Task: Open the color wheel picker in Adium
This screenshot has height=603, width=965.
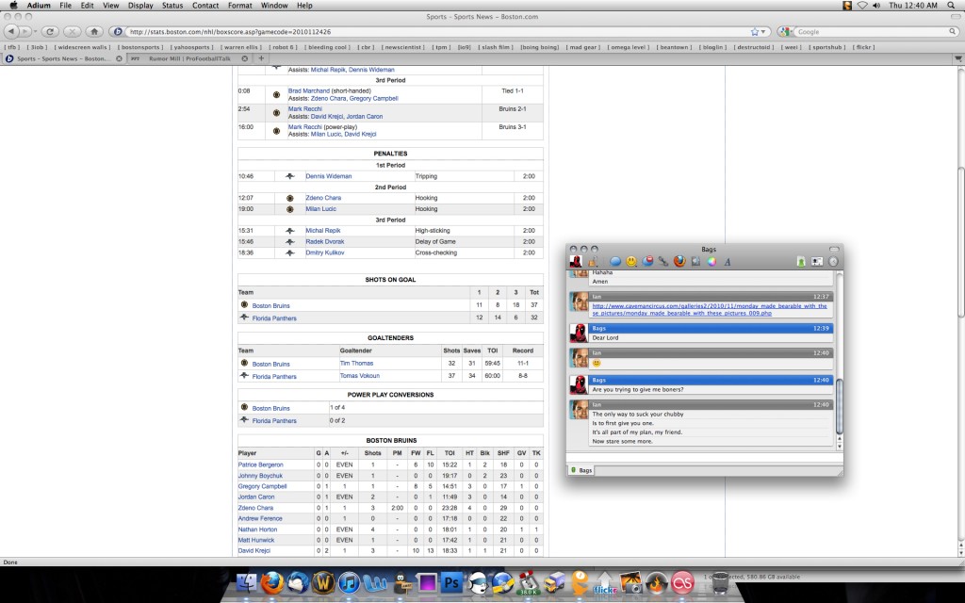Action: coord(711,262)
